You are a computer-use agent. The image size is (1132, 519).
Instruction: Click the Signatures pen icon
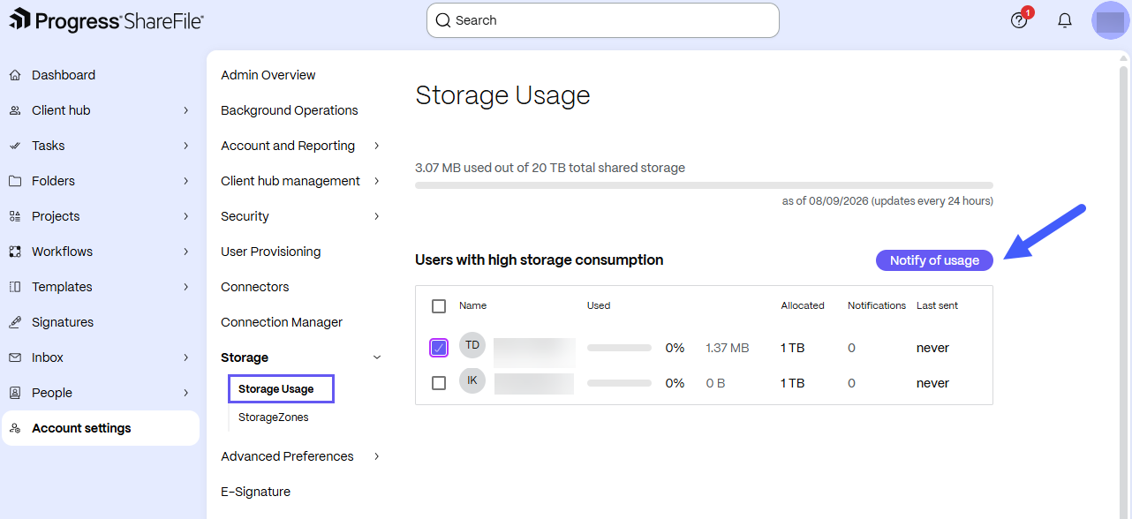(x=15, y=322)
